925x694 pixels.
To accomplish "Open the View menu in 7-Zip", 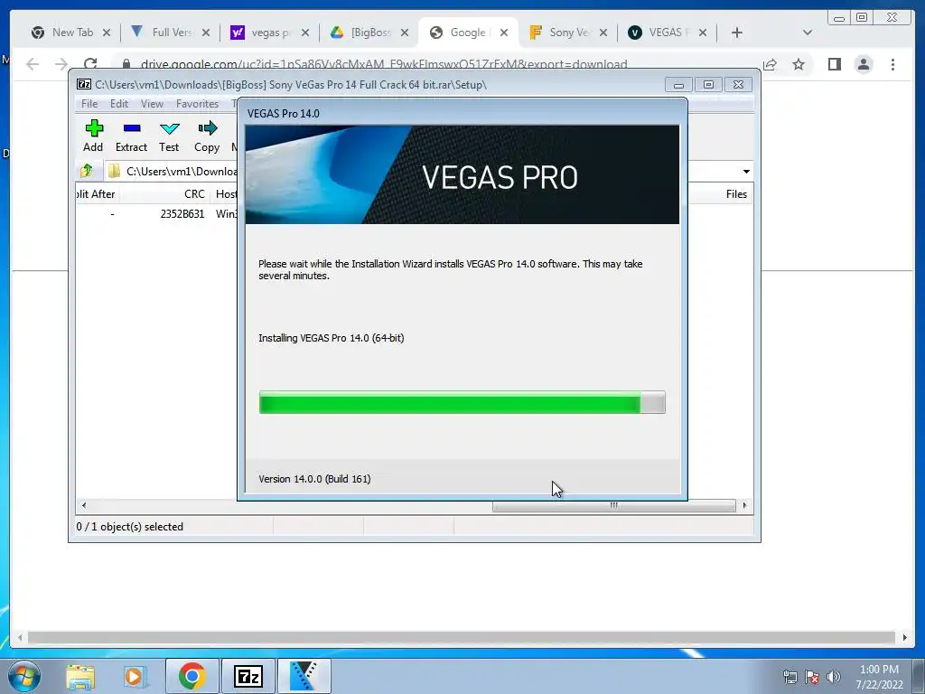I will click(x=152, y=104).
